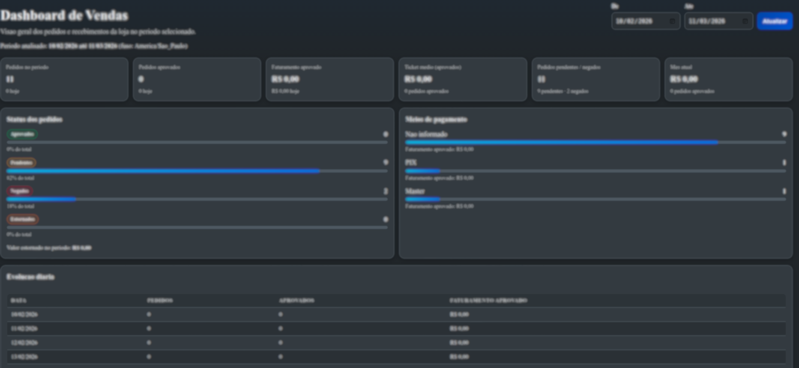Click the green Aprovados status badge
Screen dimensions: 799x368
(x=22, y=134)
